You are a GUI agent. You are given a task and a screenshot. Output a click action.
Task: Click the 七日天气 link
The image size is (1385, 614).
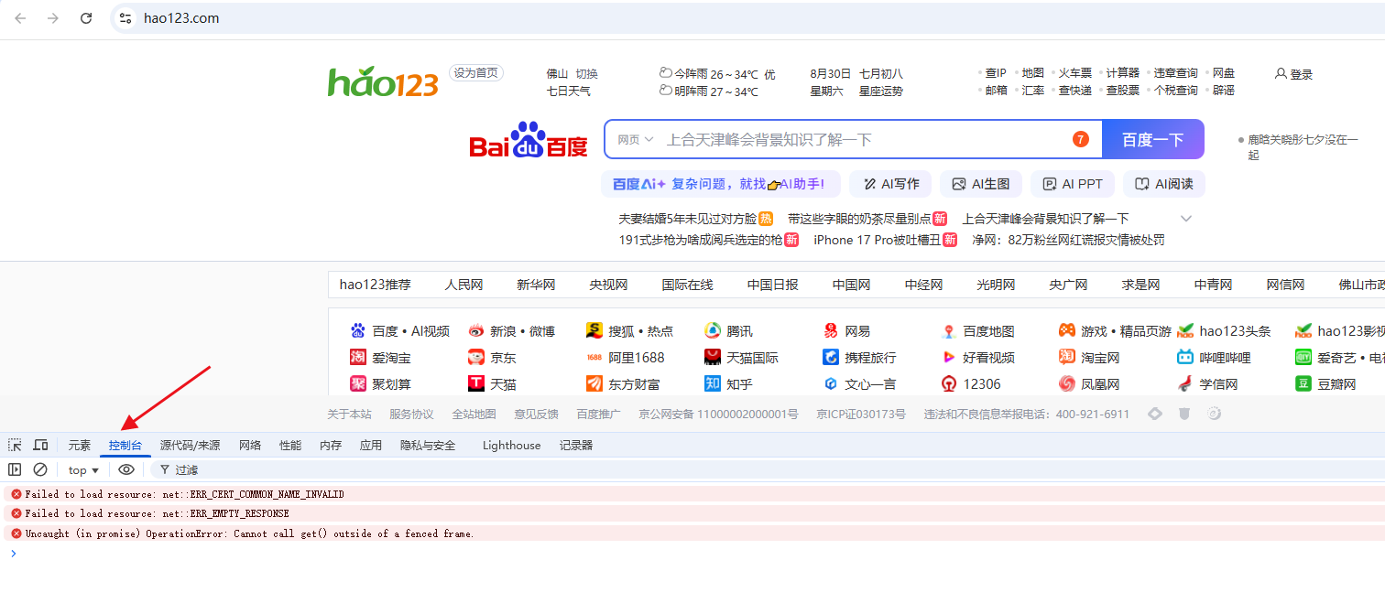(569, 91)
